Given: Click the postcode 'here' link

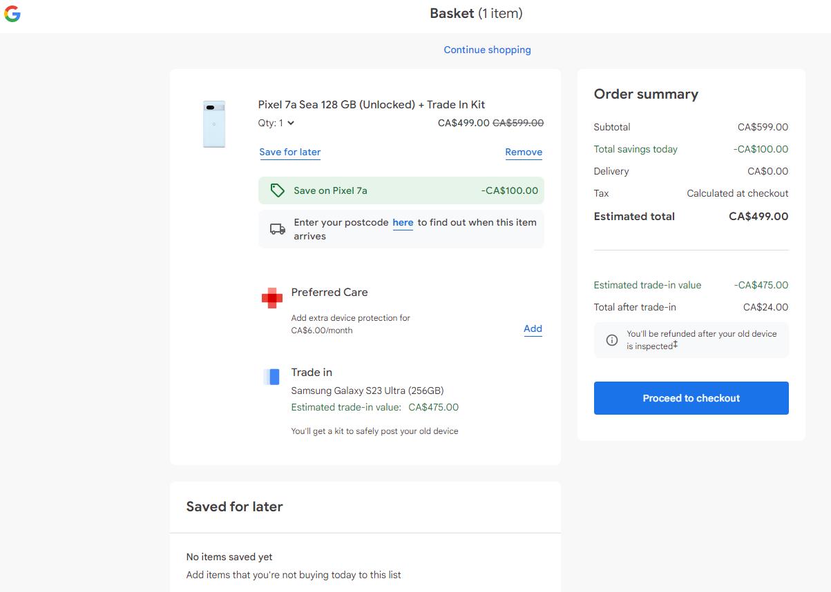Looking at the screenshot, I should 403,222.
